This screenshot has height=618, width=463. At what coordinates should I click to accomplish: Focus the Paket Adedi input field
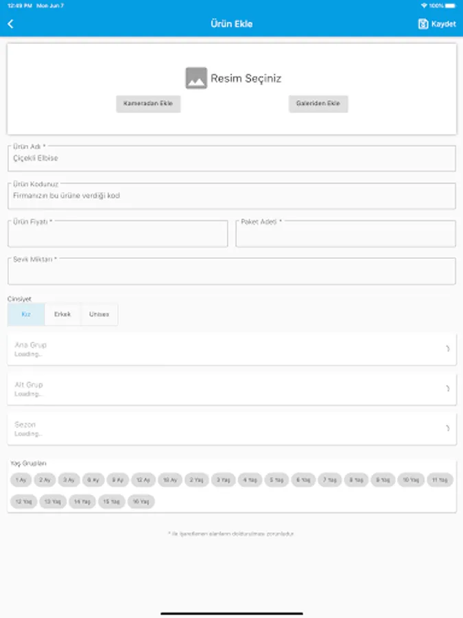pos(346,233)
